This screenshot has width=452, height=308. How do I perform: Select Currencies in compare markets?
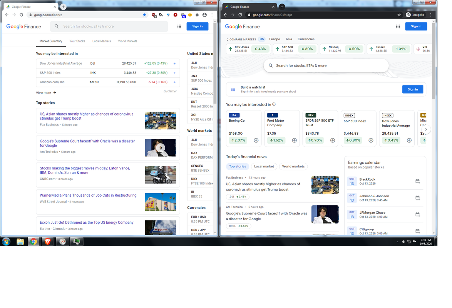pyautogui.click(x=306, y=39)
